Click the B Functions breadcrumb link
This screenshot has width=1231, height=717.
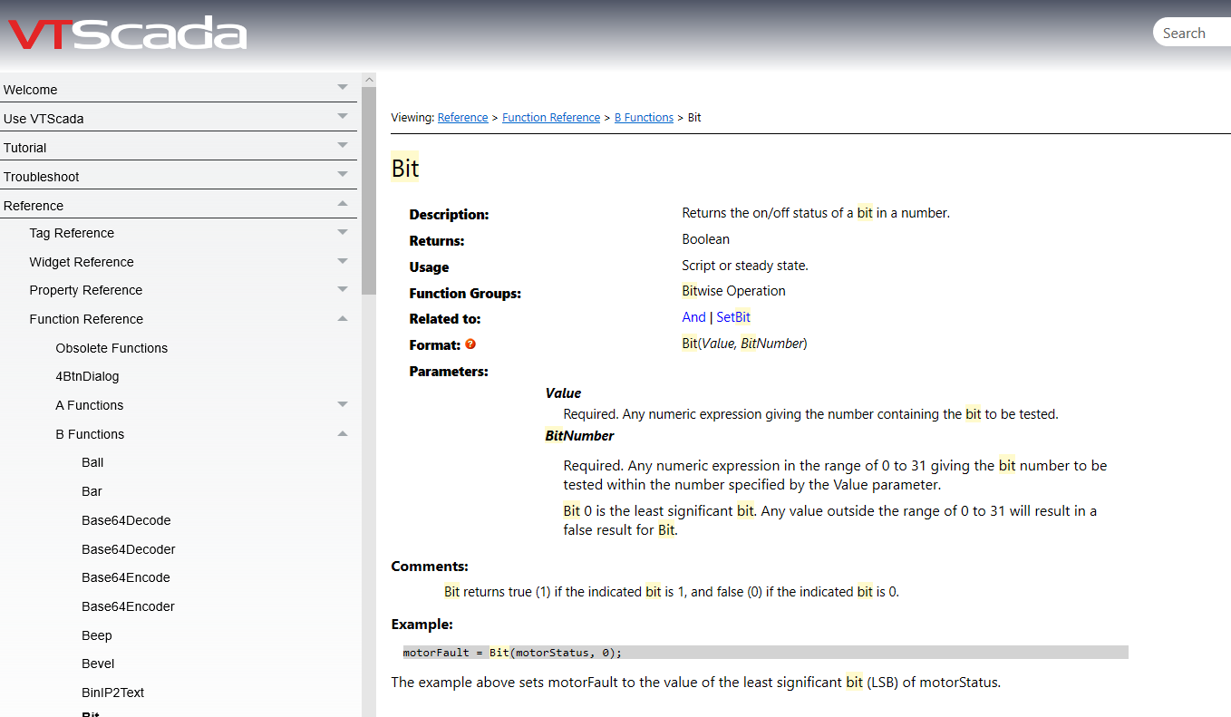click(x=644, y=118)
